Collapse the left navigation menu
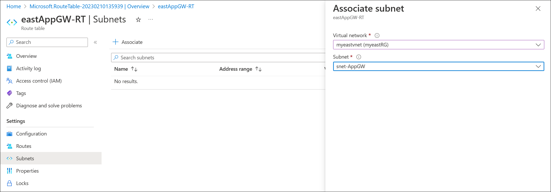The height and width of the screenshot is (192, 551). [95, 42]
